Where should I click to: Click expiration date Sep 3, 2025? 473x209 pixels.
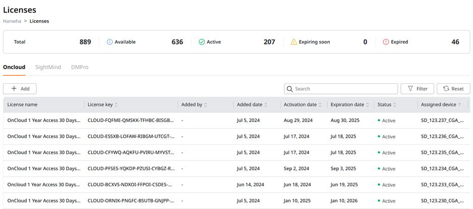pyautogui.click(x=343, y=169)
